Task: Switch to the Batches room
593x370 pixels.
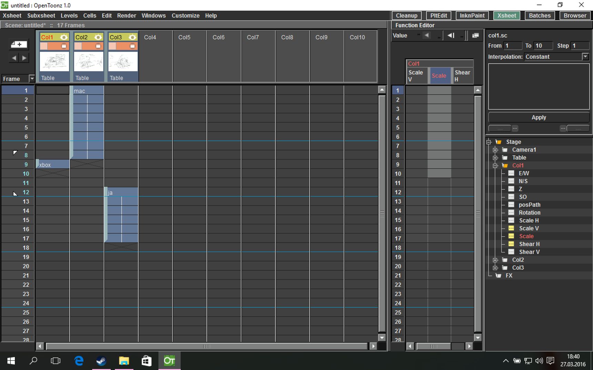Action: tap(540, 15)
